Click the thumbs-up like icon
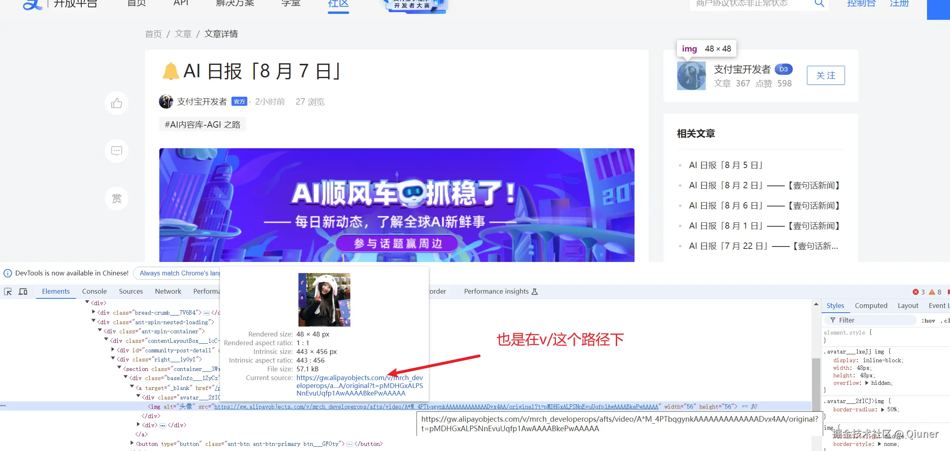 [x=117, y=103]
